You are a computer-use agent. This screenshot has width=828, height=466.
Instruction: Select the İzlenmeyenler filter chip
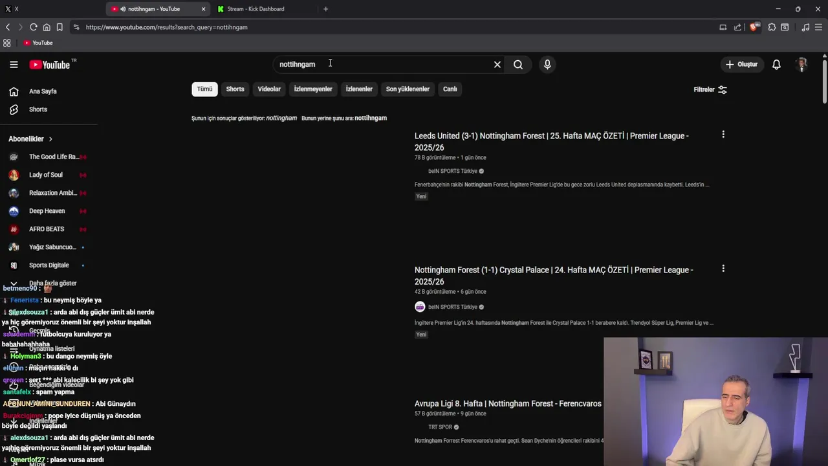pyautogui.click(x=313, y=89)
